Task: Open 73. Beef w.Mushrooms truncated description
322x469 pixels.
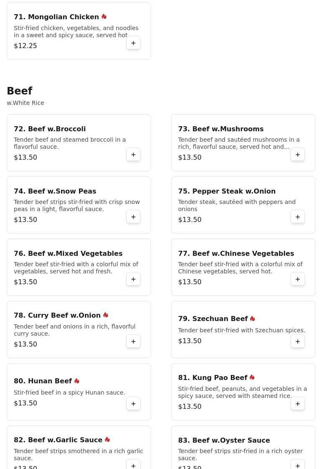Action: pos(239,143)
